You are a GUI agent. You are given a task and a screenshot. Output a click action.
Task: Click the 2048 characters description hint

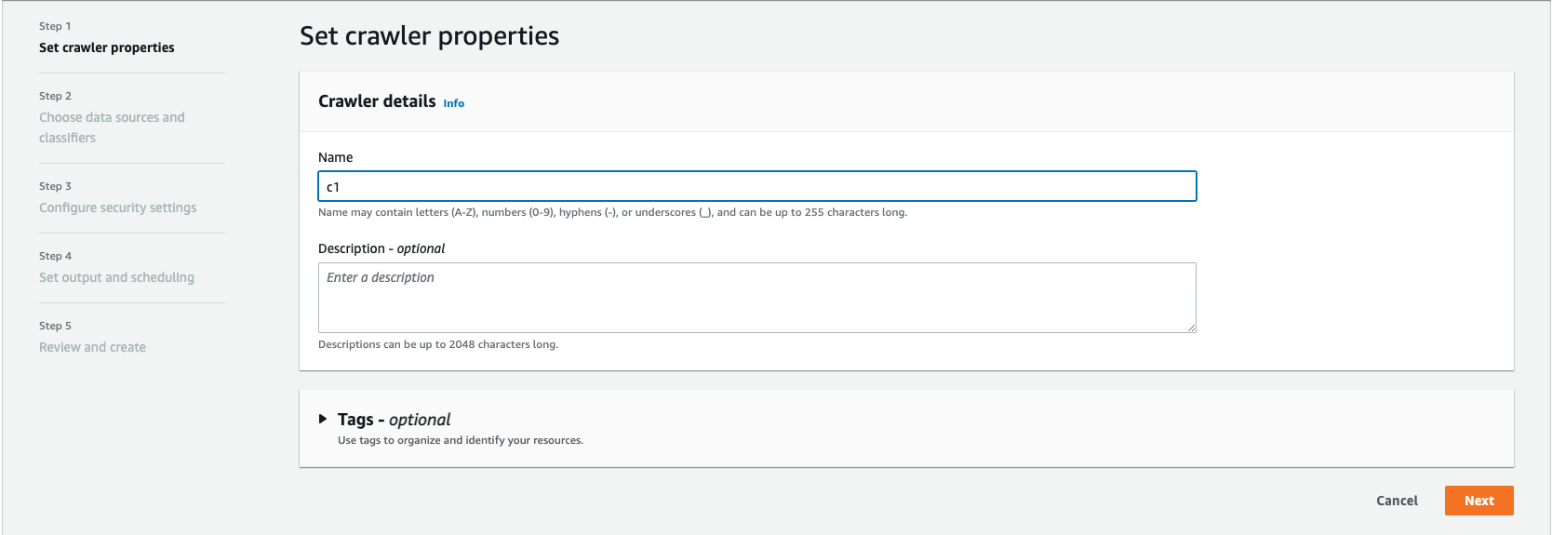[437, 344]
